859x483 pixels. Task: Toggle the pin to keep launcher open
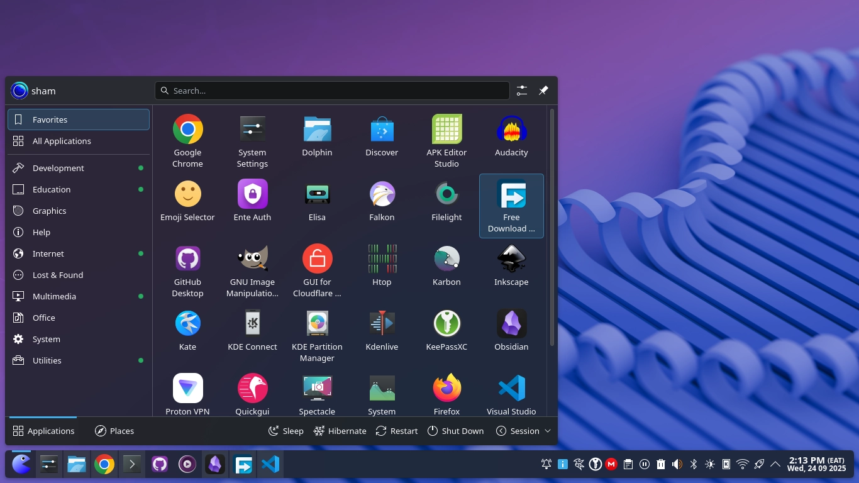pyautogui.click(x=543, y=91)
